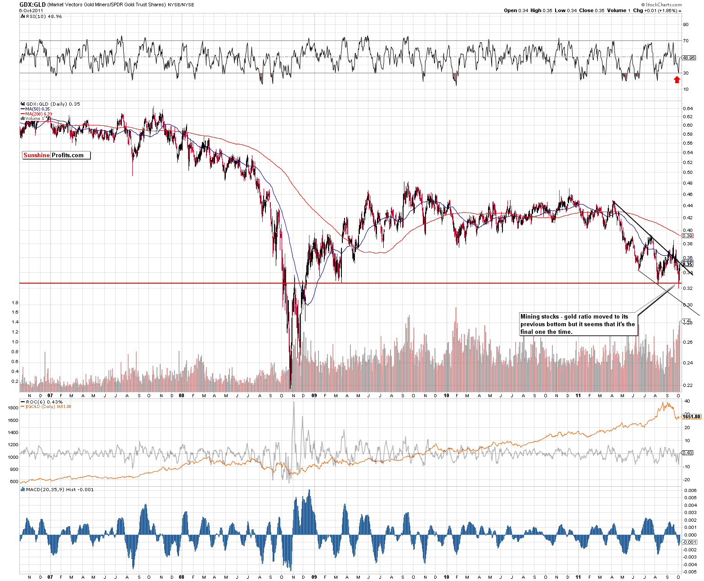
Task: Click the Close 0.35 value
Action: pyautogui.click(x=592, y=10)
